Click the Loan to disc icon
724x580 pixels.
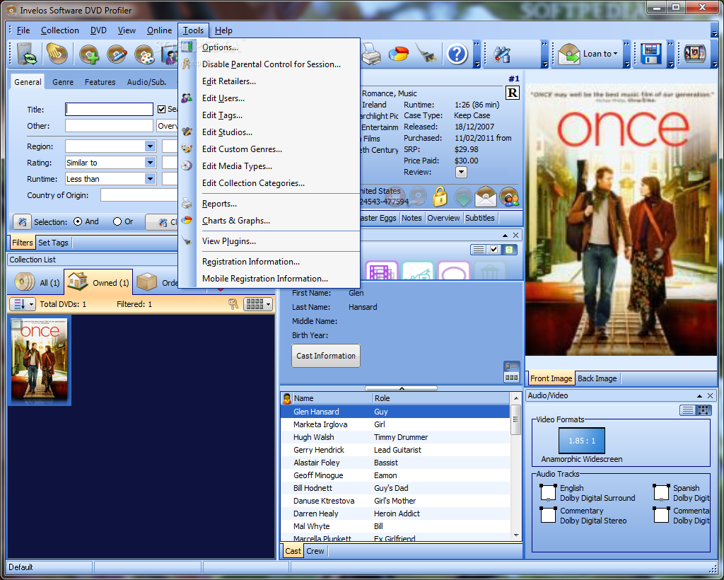569,54
